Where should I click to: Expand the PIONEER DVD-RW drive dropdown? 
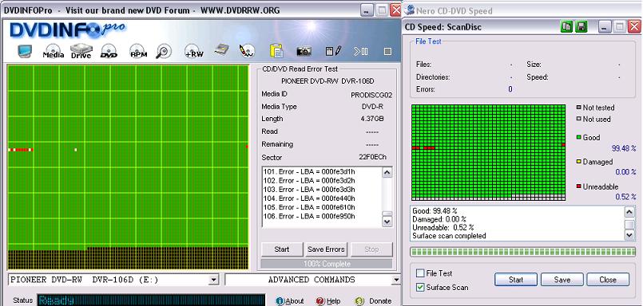pyautogui.click(x=213, y=280)
